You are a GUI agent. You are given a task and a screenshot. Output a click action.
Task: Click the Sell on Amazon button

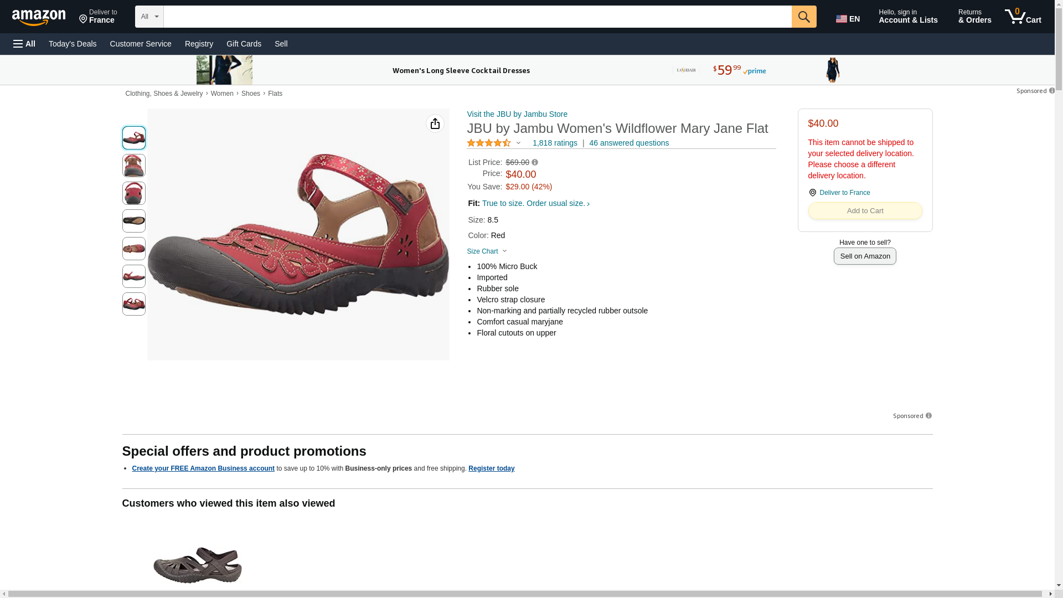point(865,256)
